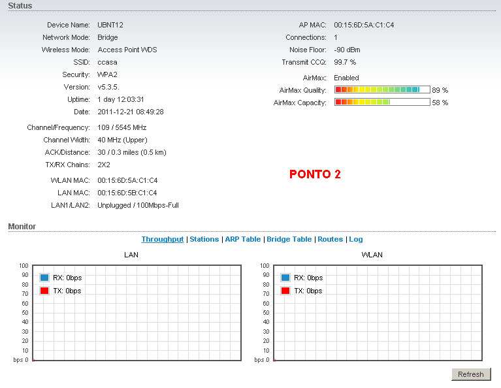The width and height of the screenshot is (501, 388).
Task: Click the Noise Floor value -90 dBm
Action: click(x=347, y=50)
